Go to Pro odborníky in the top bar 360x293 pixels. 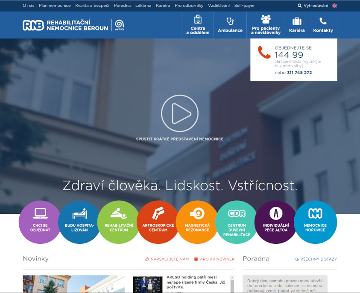[x=189, y=6]
